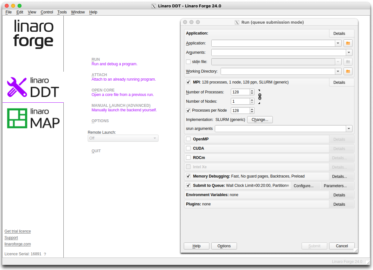Expand the Working Directory dropdown

pos(338,71)
